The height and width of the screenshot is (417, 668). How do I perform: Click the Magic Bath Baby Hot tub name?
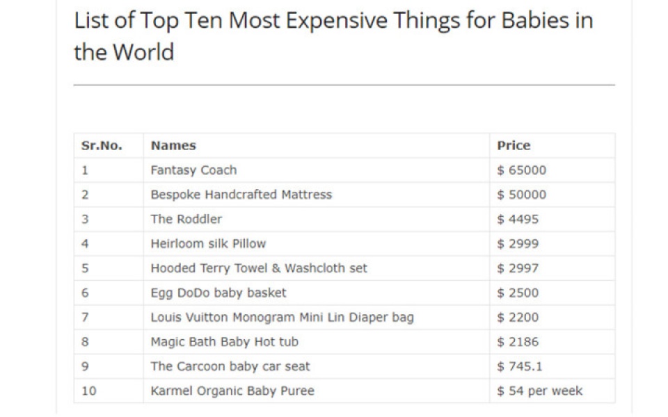pyautogui.click(x=224, y=342)
